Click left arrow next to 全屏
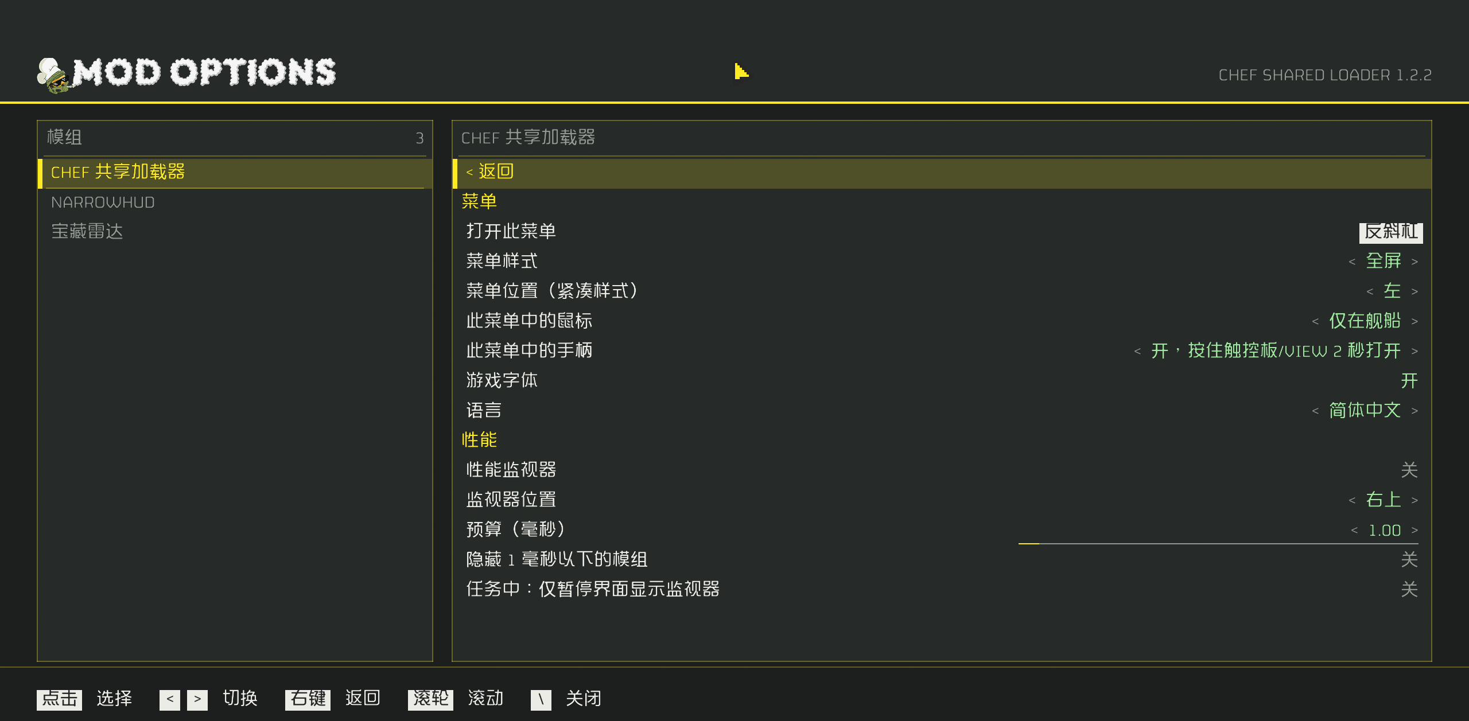Screen dimensions: 1469x721 (1352, 262)
